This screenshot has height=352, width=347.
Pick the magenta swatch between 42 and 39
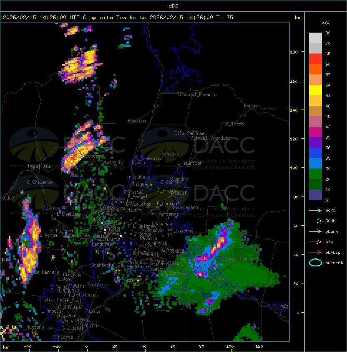coord(315,132)
